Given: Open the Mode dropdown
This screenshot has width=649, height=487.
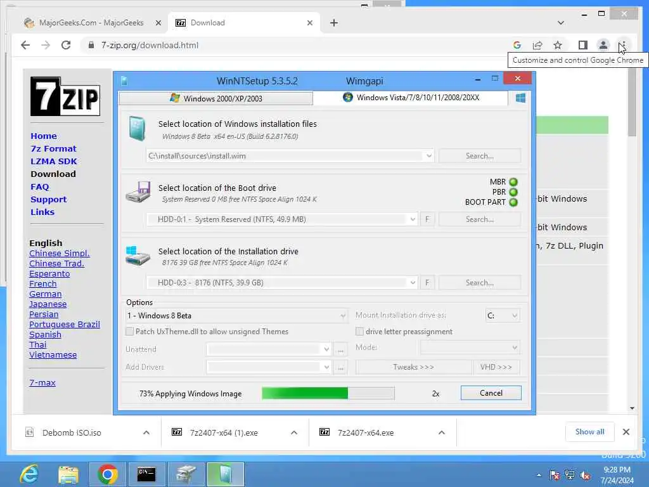Looking at the screenshot, I should pos(470,347).
